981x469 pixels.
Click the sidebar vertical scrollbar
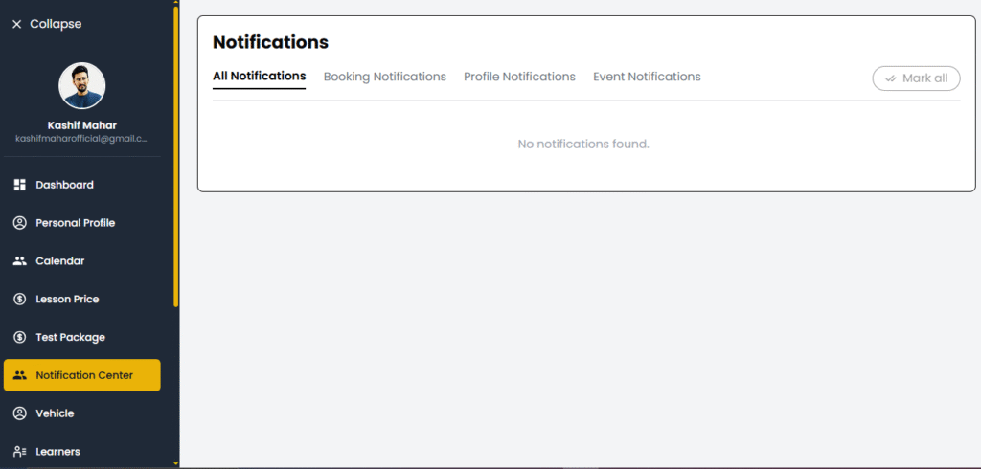point(176,153)
